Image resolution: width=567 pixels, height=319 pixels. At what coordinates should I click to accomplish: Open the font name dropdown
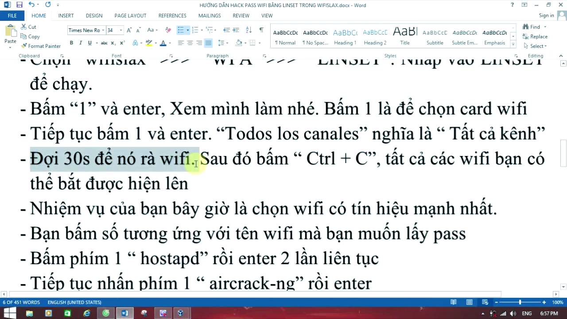[103, 30]
